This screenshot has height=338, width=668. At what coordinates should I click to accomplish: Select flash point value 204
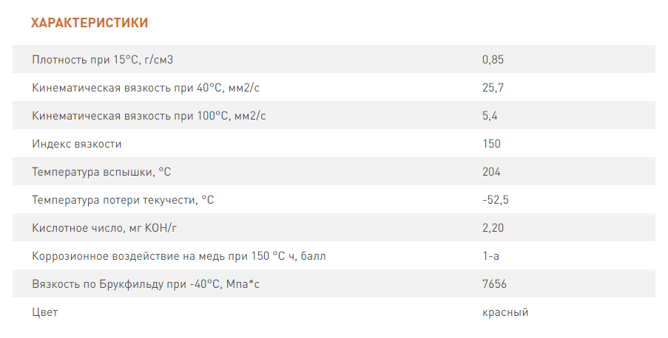(491, 172)
